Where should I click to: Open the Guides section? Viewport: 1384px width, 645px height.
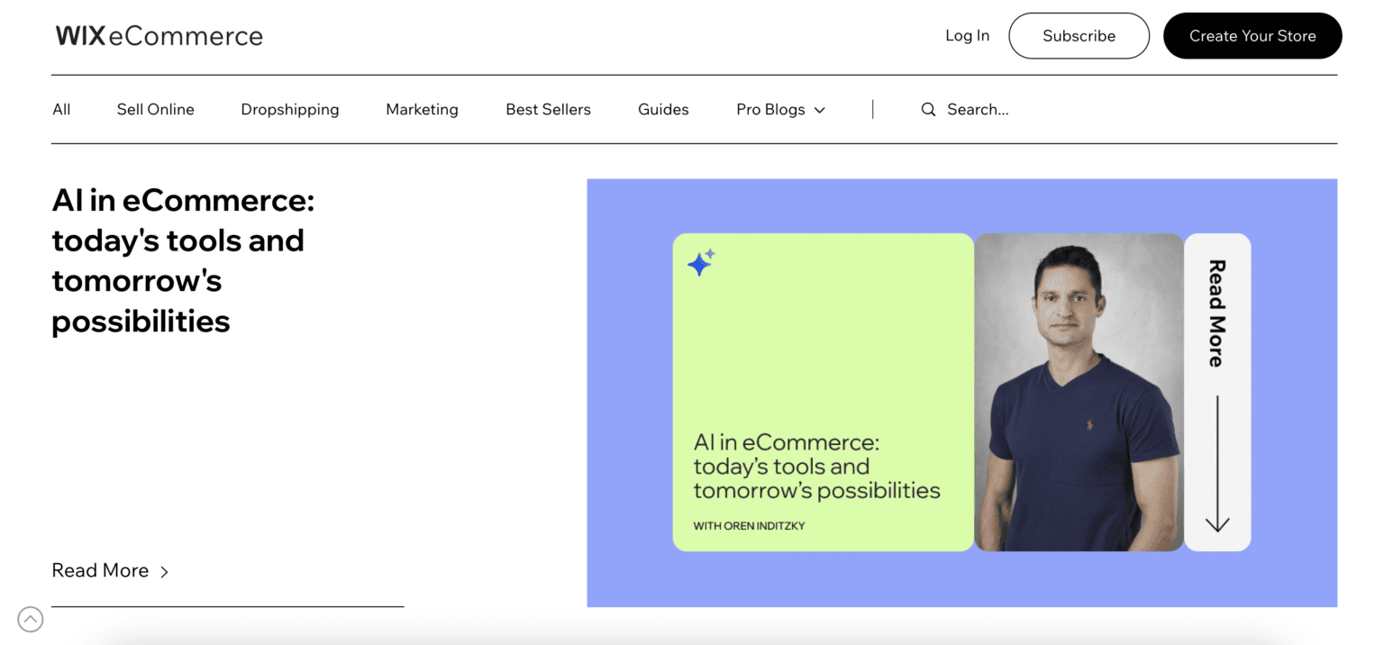[x=663, y=109]
